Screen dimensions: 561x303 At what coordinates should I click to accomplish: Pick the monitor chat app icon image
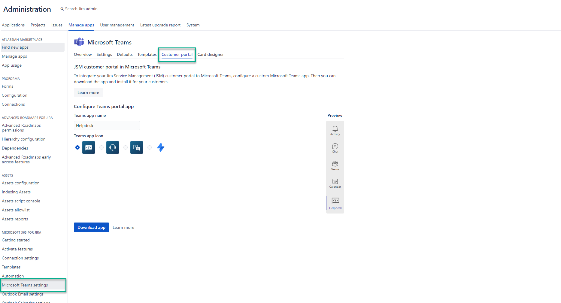point(137,147)
